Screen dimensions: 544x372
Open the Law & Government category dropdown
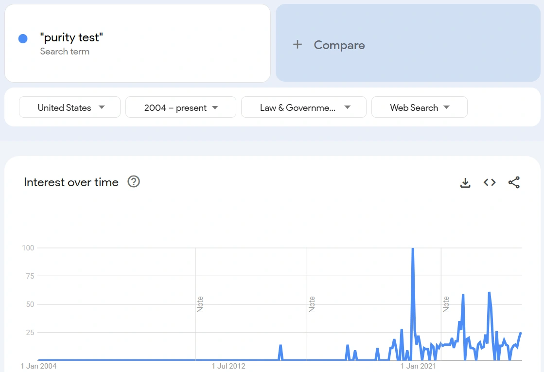(303, 107)
